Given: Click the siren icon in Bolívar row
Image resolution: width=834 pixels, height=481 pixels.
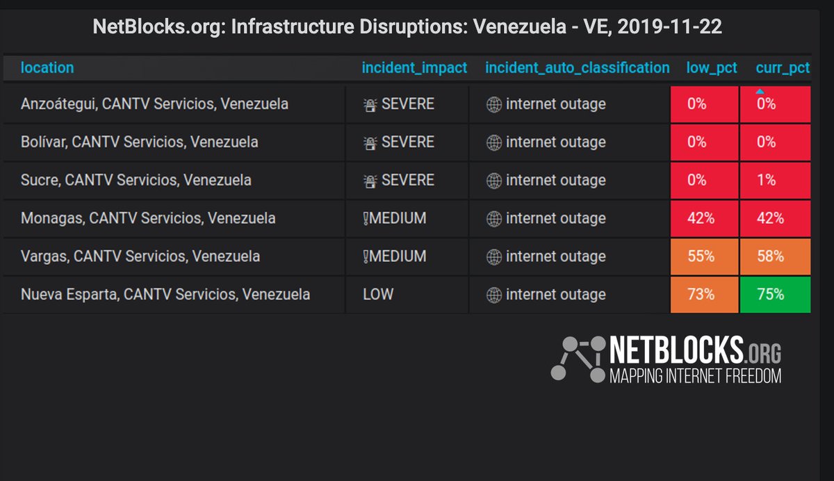Looking at the screenshot, I should [370, 142].
